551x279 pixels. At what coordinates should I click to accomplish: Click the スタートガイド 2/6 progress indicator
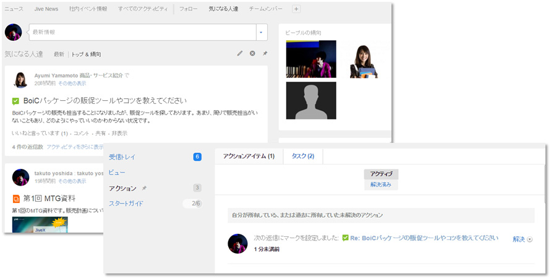coord(195,204)
